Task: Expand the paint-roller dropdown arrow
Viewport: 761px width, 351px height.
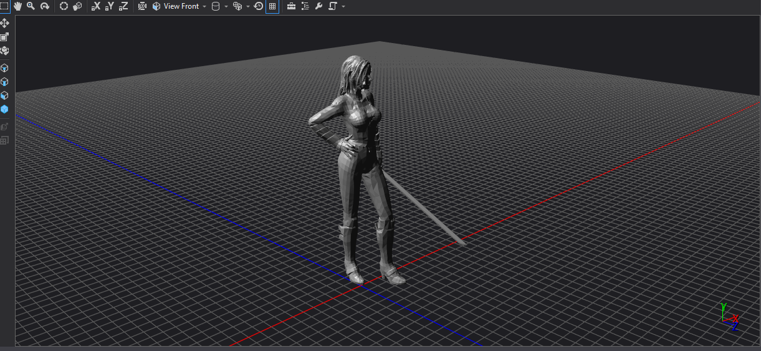Action: [x=343, y=6]
